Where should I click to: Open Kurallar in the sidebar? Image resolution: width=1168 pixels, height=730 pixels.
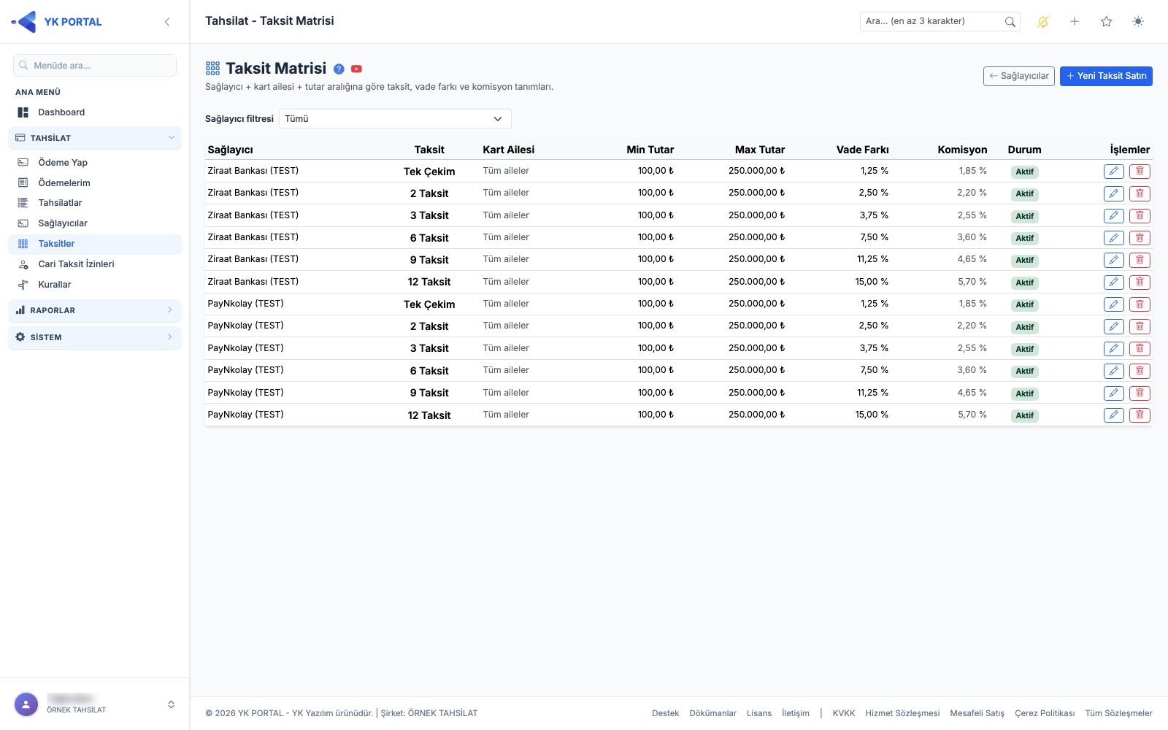tap(95, 285)
